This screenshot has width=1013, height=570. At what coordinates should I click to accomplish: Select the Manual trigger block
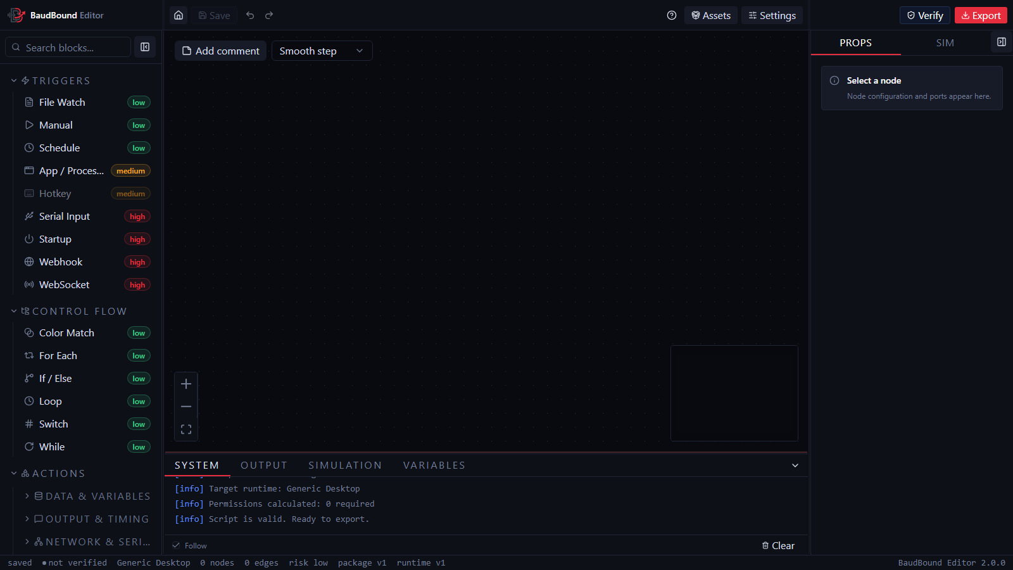click(x=87, y=125)
